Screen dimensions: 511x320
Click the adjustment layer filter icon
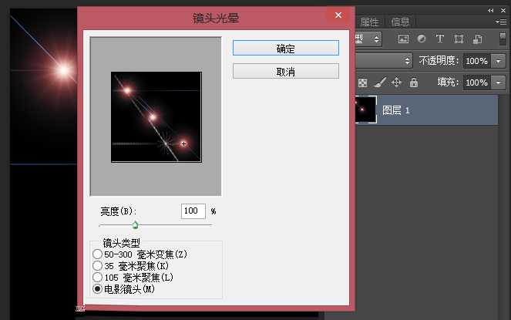[x=422, y=39]
